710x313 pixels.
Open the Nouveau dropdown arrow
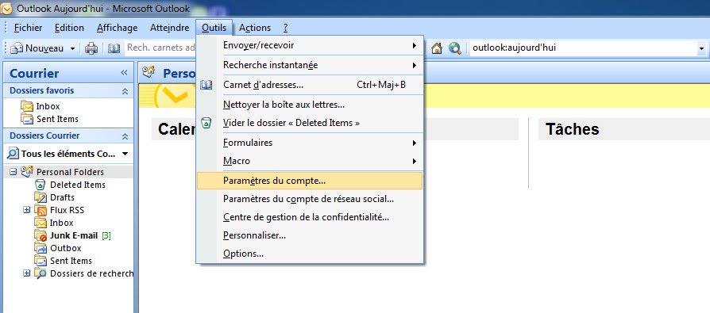coord(72,48)
